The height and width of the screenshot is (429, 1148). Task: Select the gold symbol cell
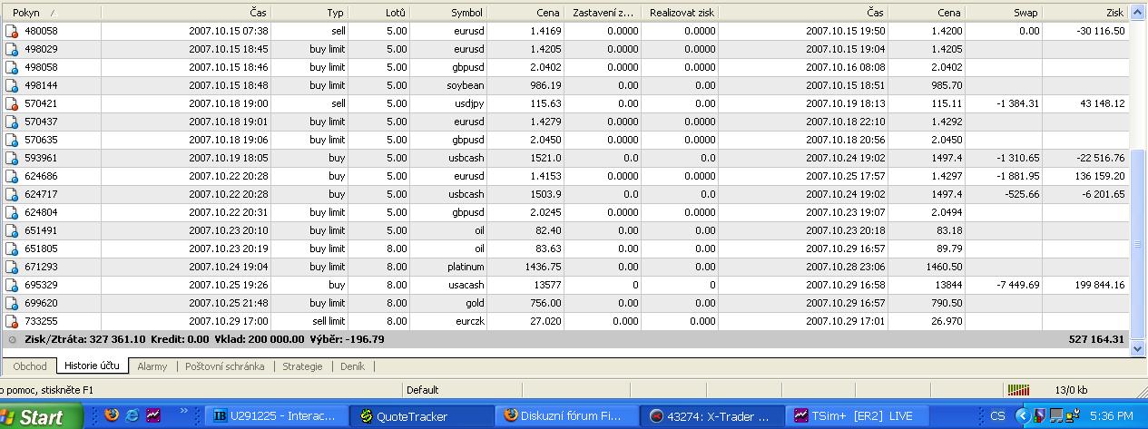(451, 303)
